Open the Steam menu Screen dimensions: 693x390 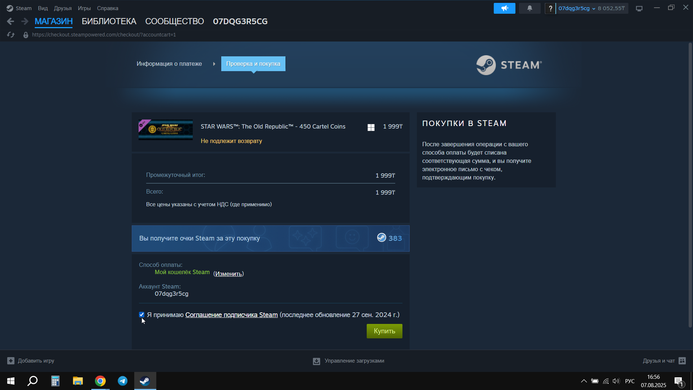(x=23, y=8)
